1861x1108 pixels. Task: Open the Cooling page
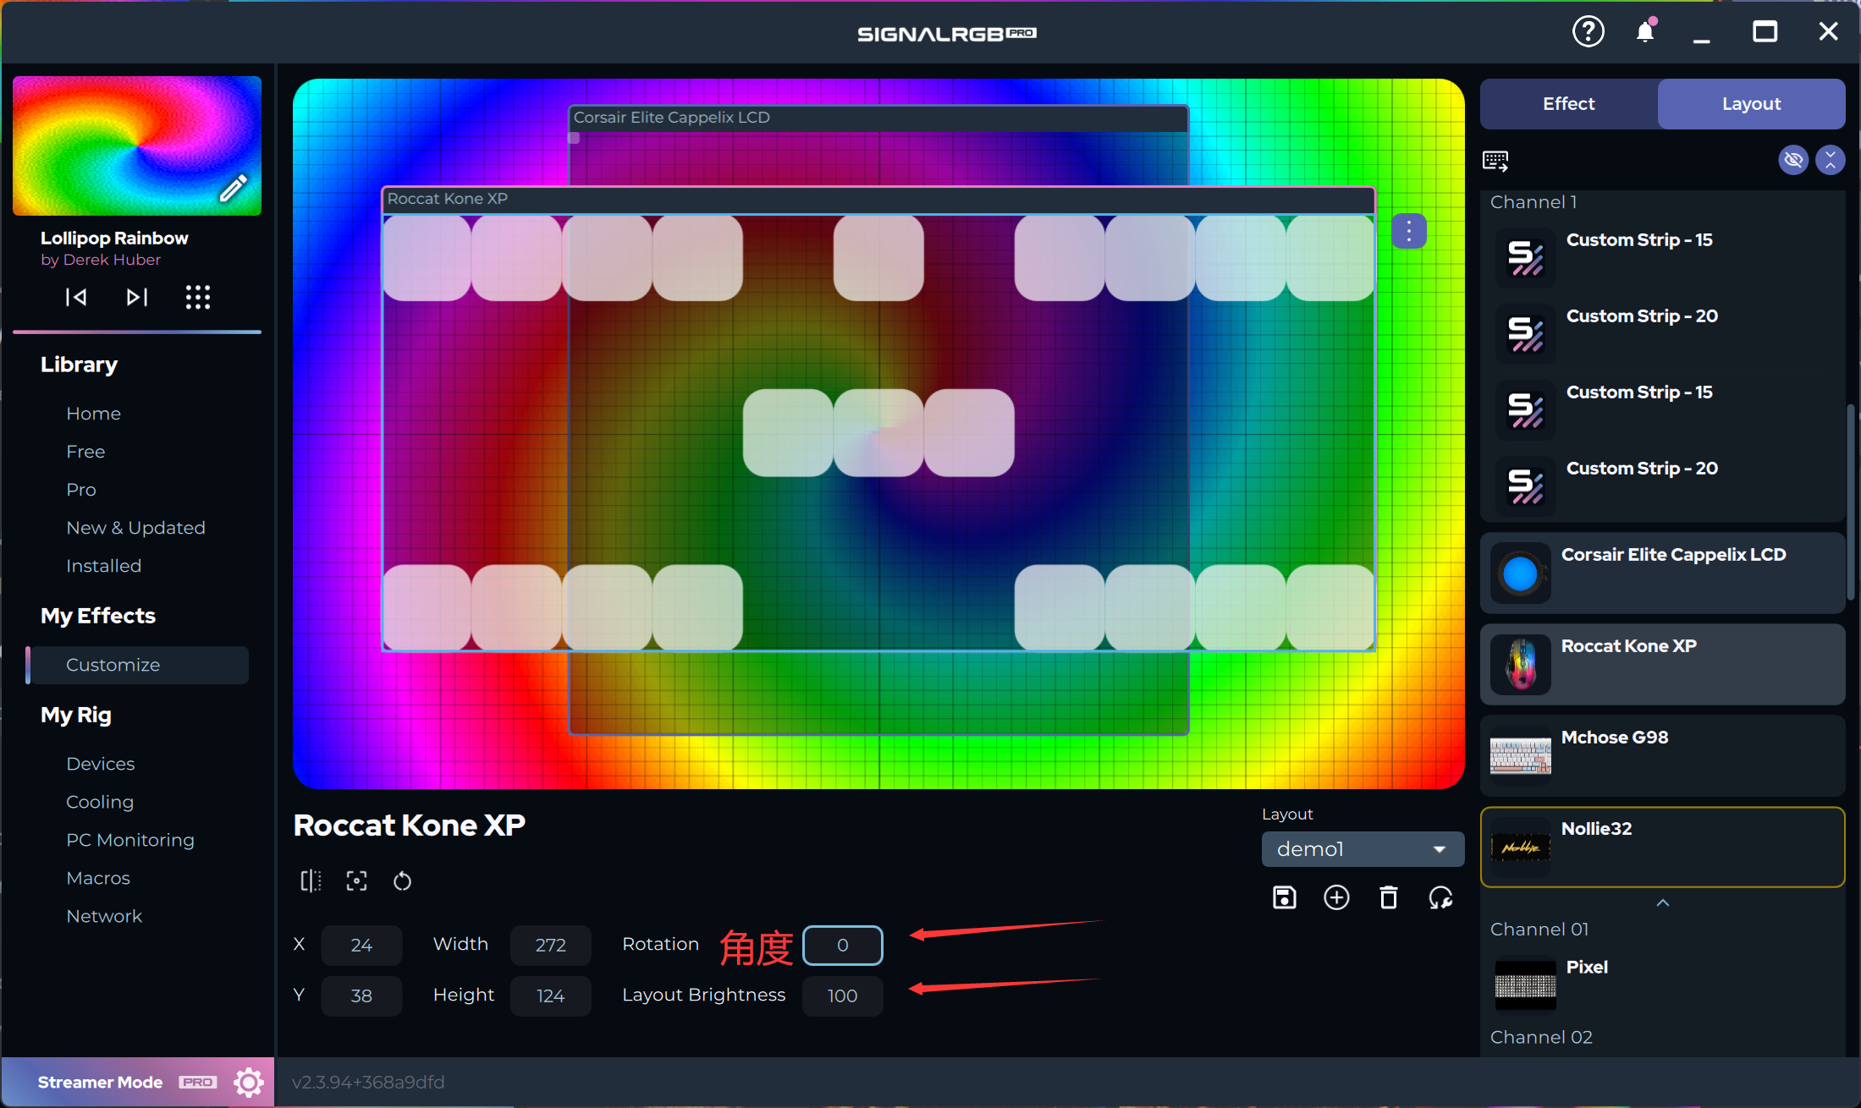100,802
